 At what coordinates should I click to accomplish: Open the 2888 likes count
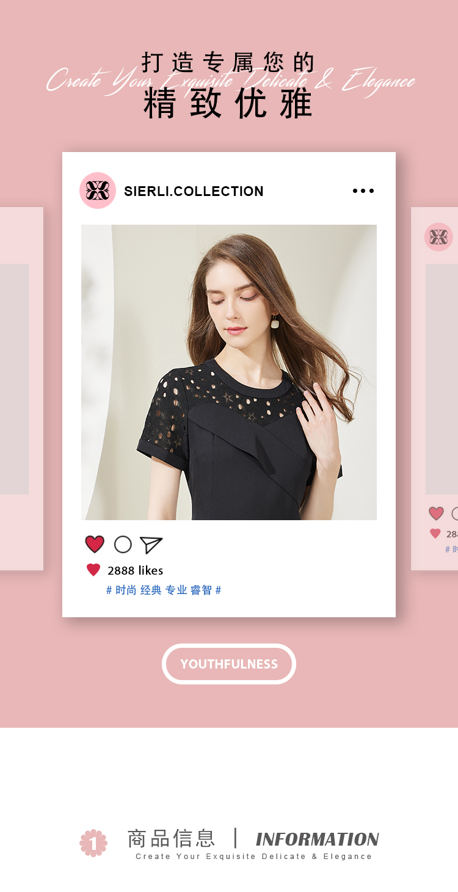coord(135,570)
